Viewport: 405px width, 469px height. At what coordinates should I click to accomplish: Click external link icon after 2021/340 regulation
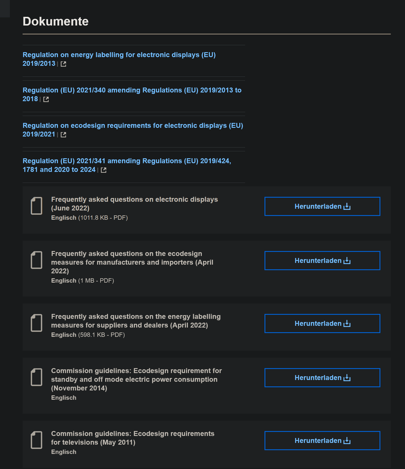click(x=46, y=99)
